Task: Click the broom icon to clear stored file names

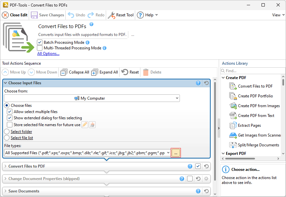Action: coord(92,125)
